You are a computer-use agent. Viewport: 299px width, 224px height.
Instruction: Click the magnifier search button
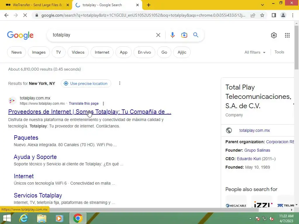click(196, 35)
